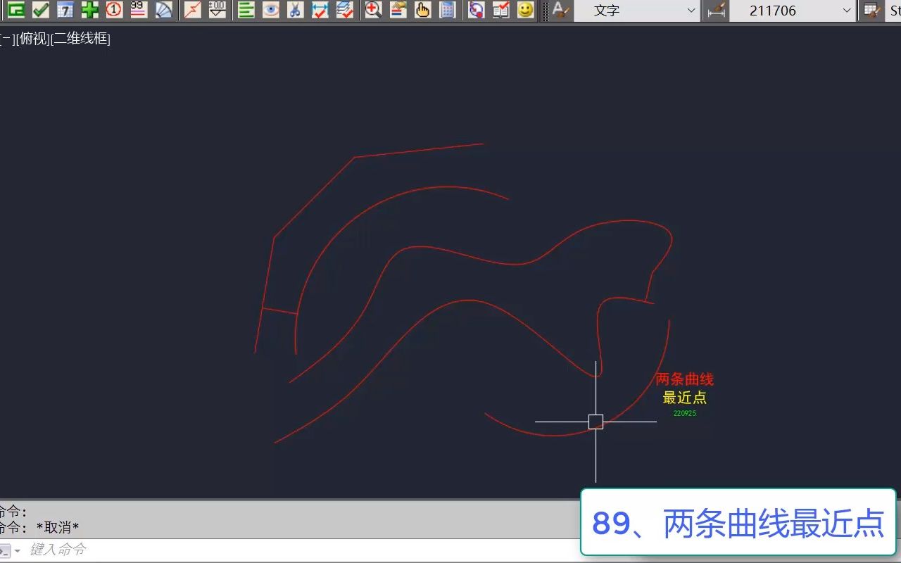Image resolution: width=901 pixels, height=563 pixels.
Task: Select the scissors trimming tool
Action: pyautogui.click(x=294, y=11)
